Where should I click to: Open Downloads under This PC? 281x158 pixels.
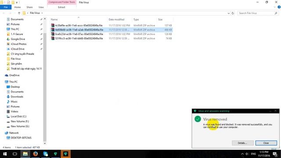point(17,97)
